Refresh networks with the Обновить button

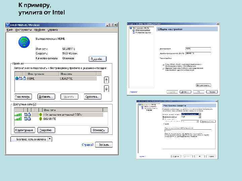[99, 130]
